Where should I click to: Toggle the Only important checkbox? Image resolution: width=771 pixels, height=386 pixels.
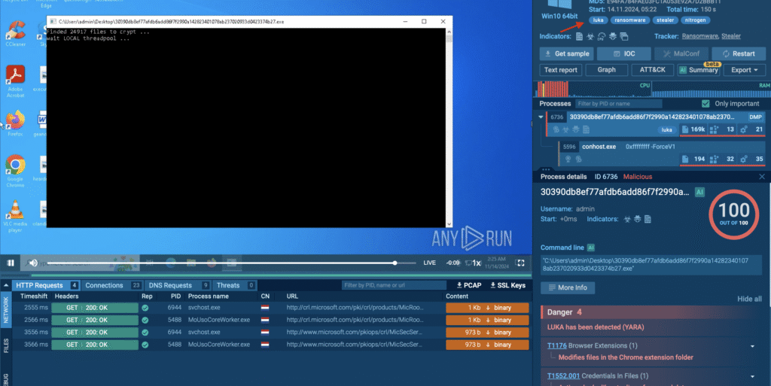click(705, 104)
